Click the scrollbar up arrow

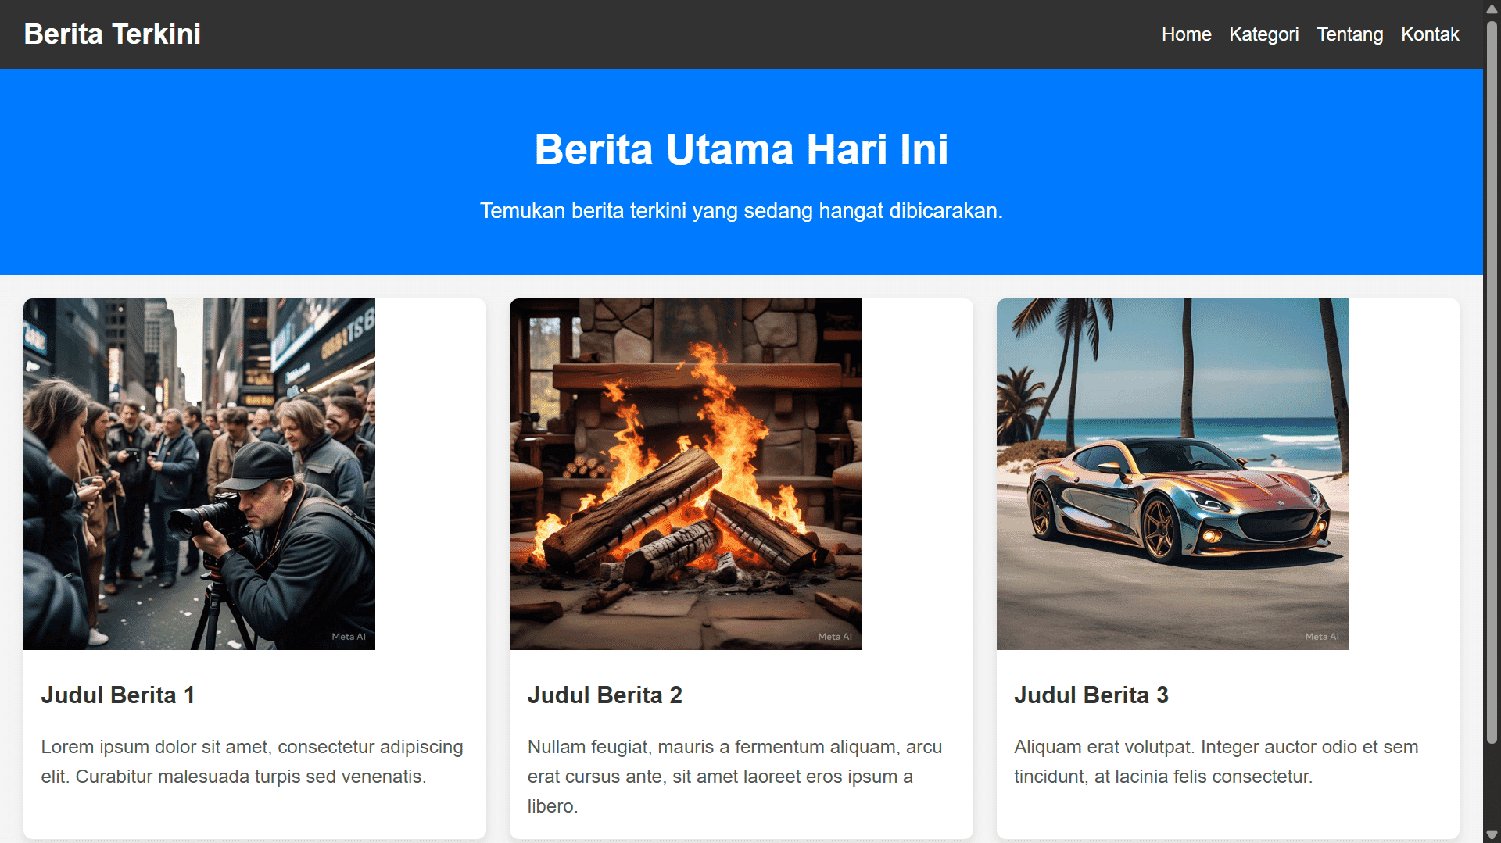[1492, 9]
